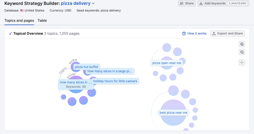Image resolution: width=254 pixels, height=134 pixels.
Task: Click the recenter map icon
Action: 242,62
